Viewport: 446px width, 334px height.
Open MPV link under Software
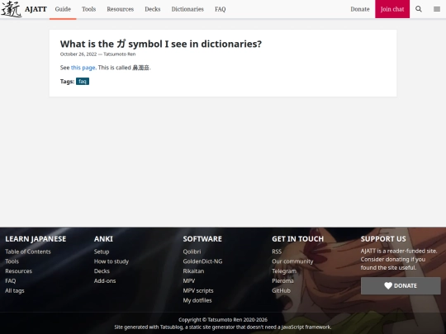tap(189, 281)
